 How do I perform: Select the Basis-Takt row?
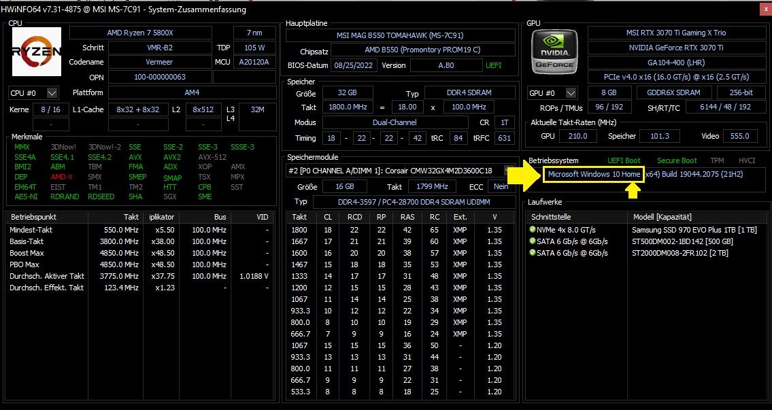point(140,241)
